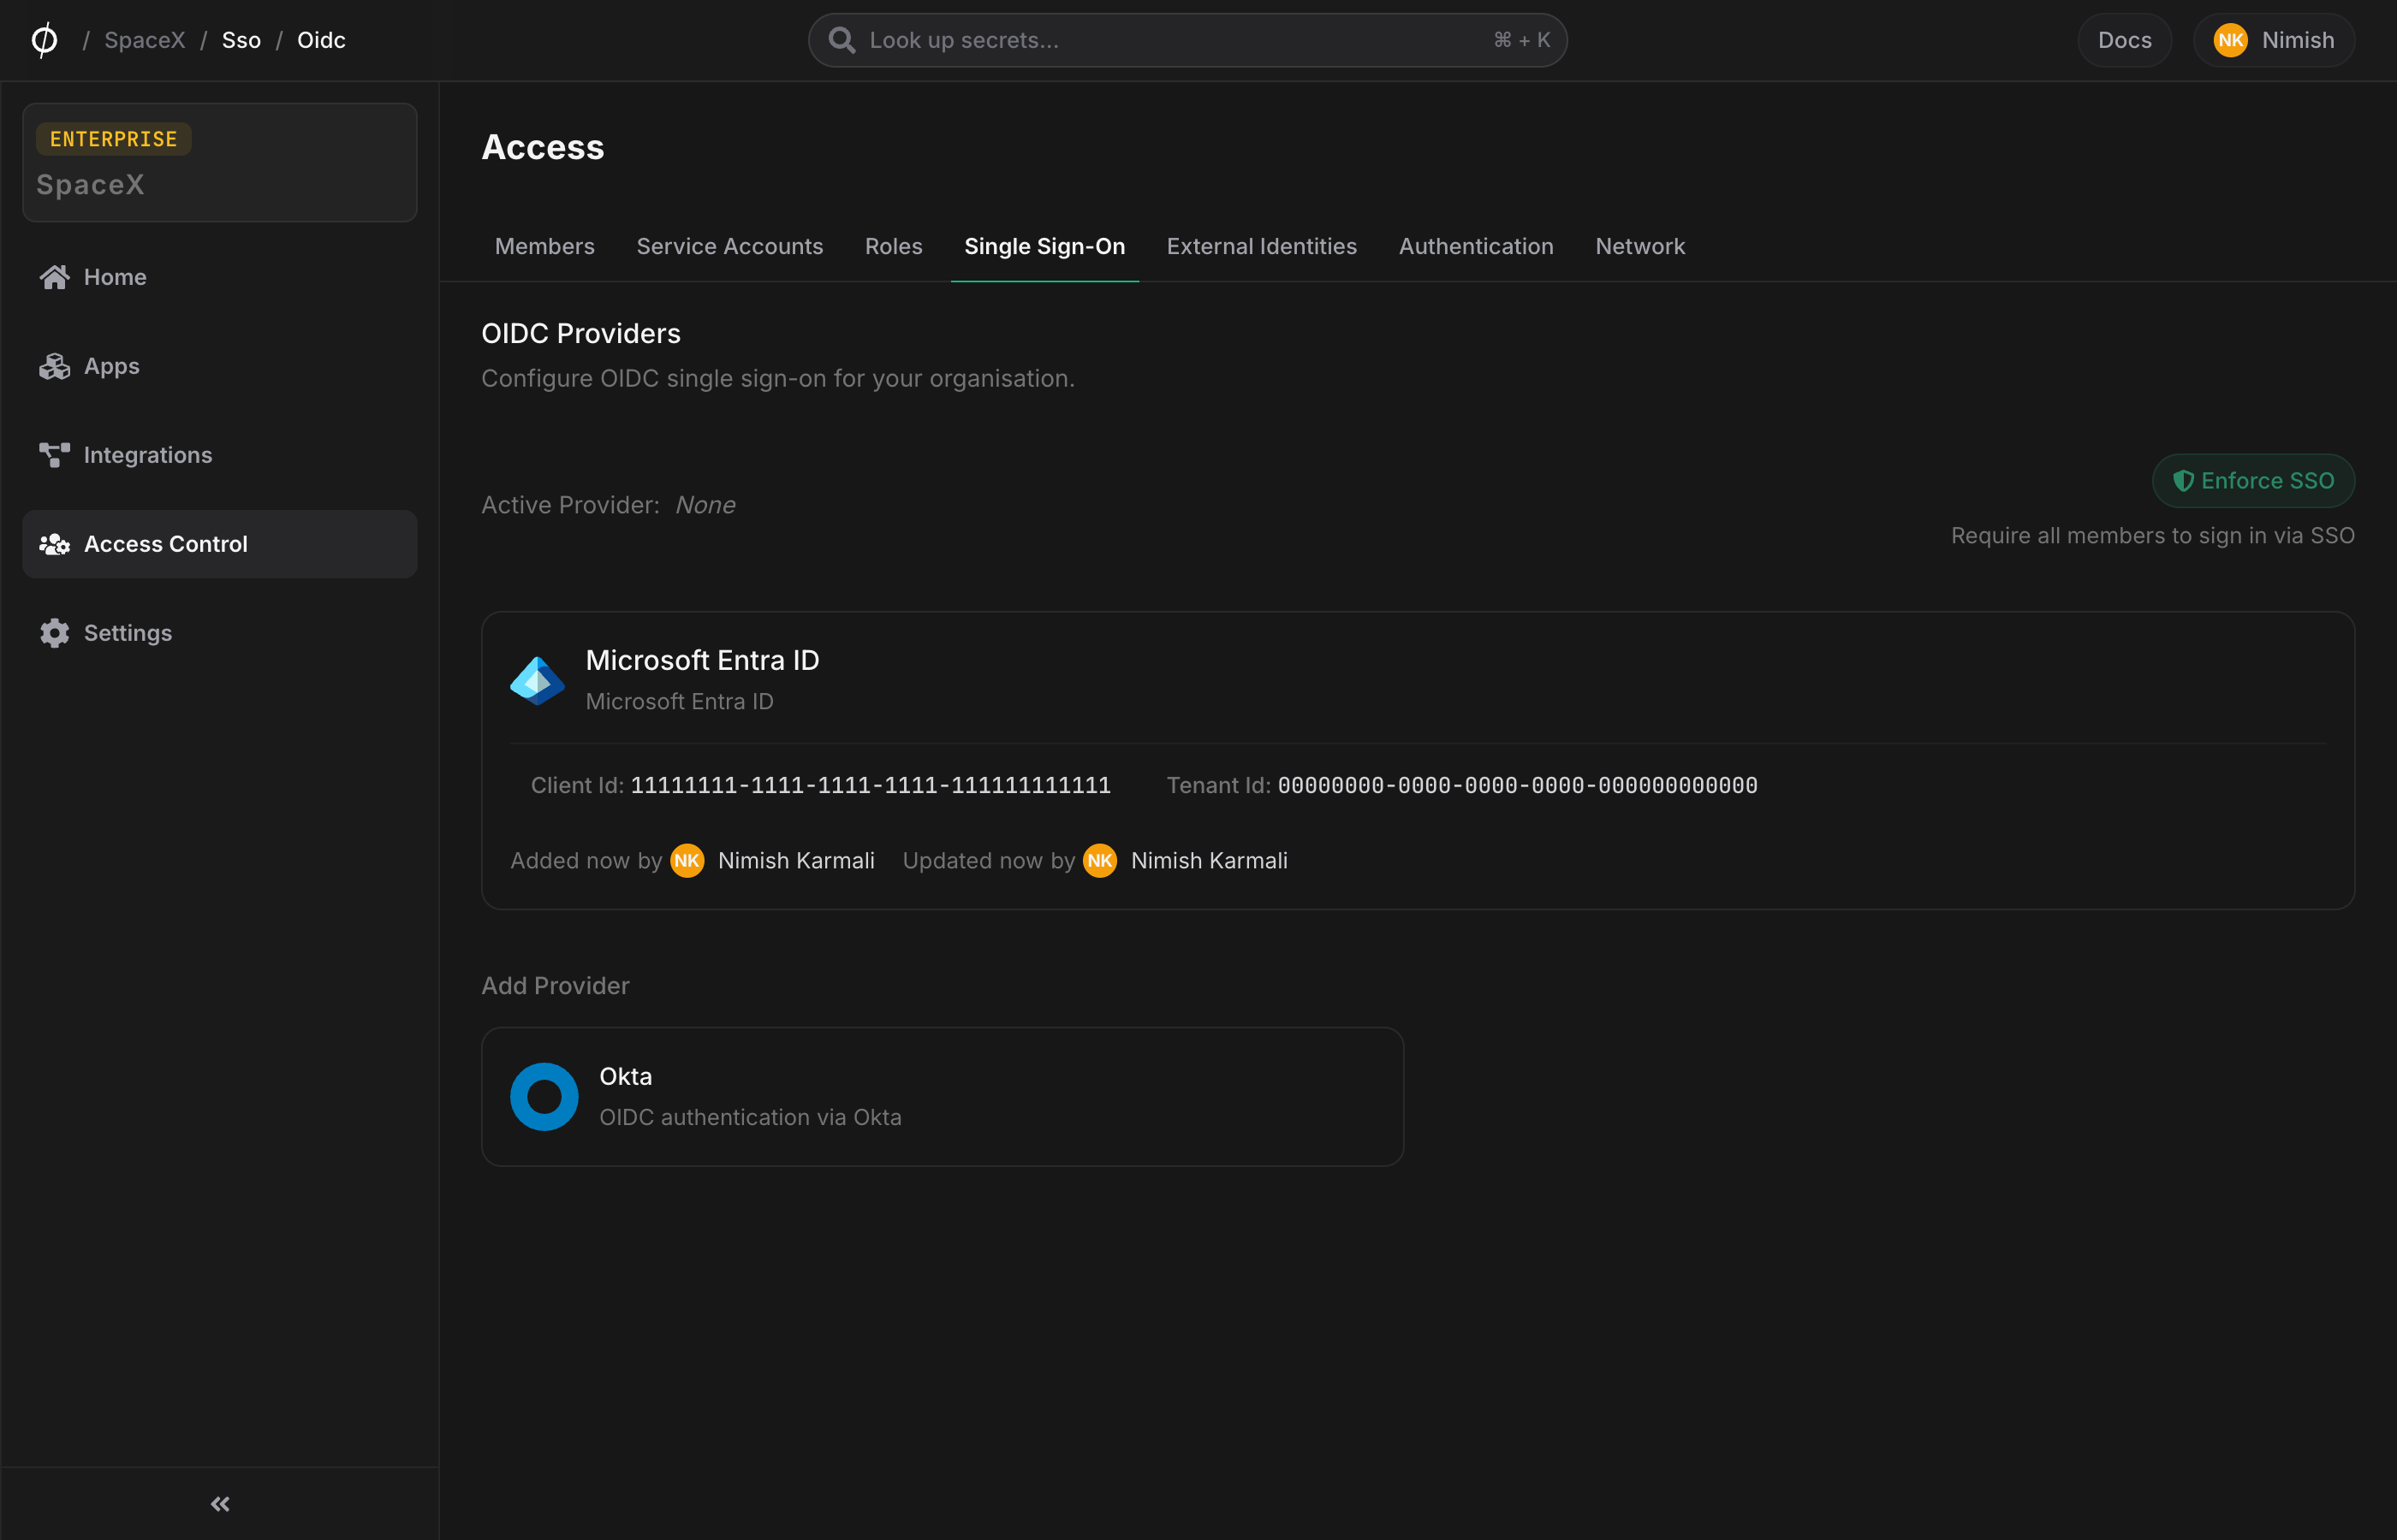Switch to the Members tab
This screenshot has width=2397, height=1540.
click(544, 246)
